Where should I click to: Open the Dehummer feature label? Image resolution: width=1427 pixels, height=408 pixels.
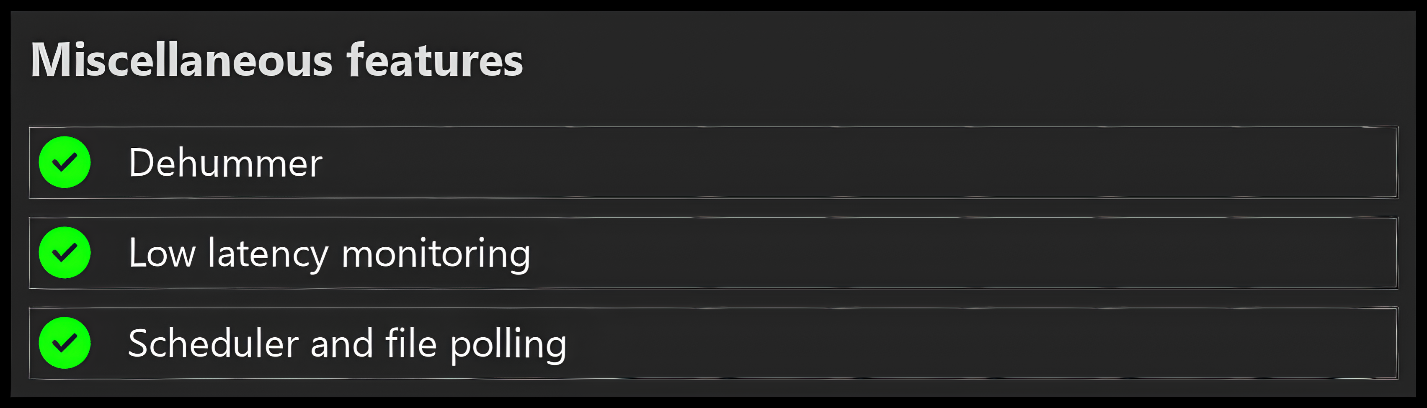(225, 163)
